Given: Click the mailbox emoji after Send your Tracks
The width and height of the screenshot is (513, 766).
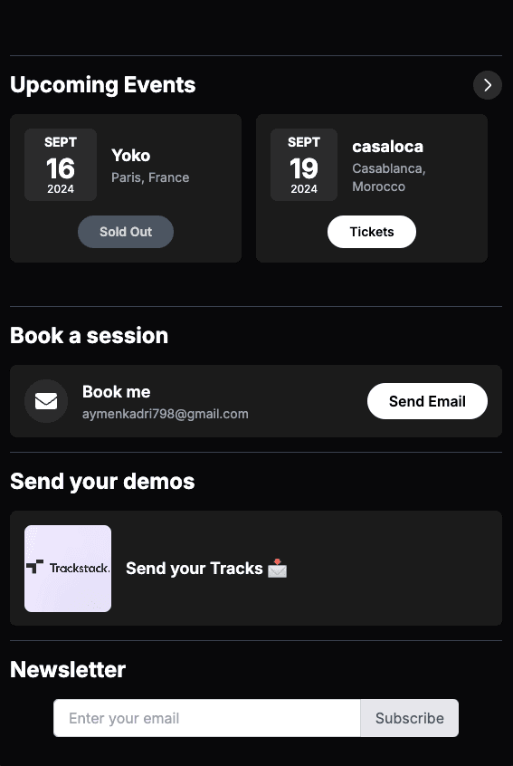Looking at the screenshot, I should pos(277,568).
